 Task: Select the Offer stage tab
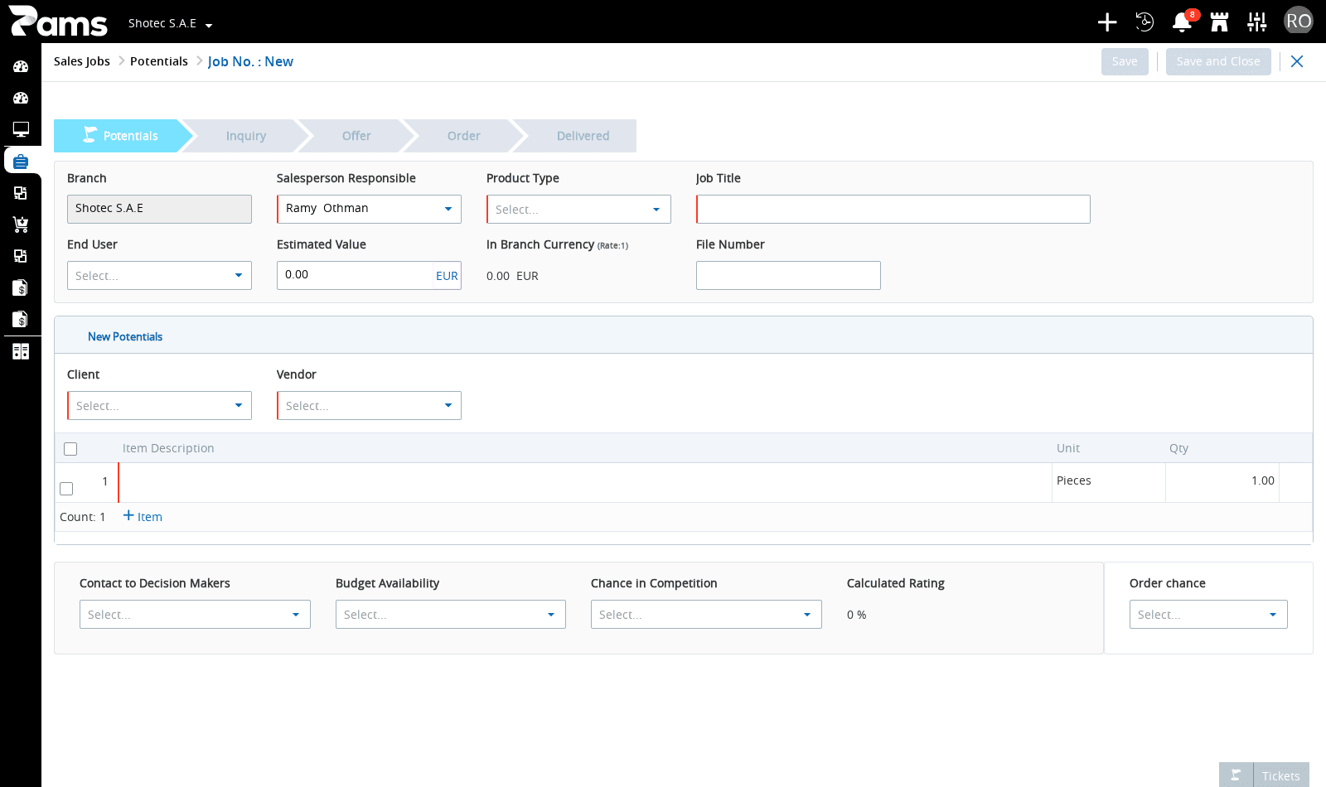click(356, 136)
